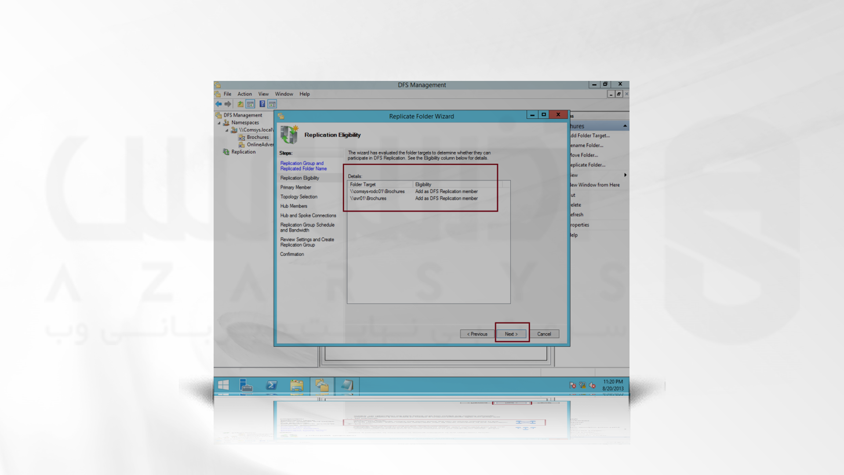844x475 pixels.
Task: Open the Action menu in DFS Management
Action: pyautogui.click(x=244, y=93)
